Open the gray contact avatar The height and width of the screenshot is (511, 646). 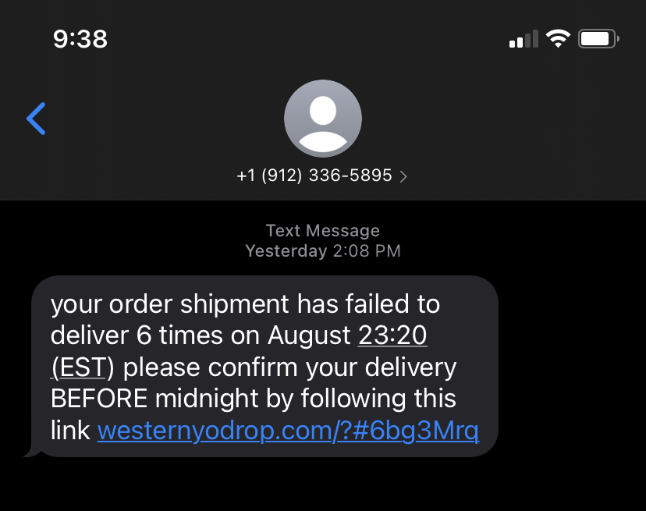click(323, 119)
